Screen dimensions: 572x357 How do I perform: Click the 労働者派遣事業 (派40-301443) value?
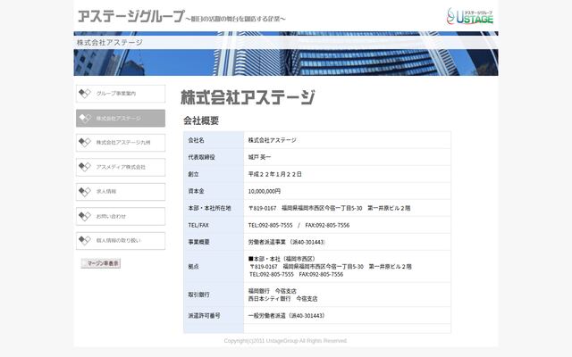pyautogui.click(x=287, y=242)
